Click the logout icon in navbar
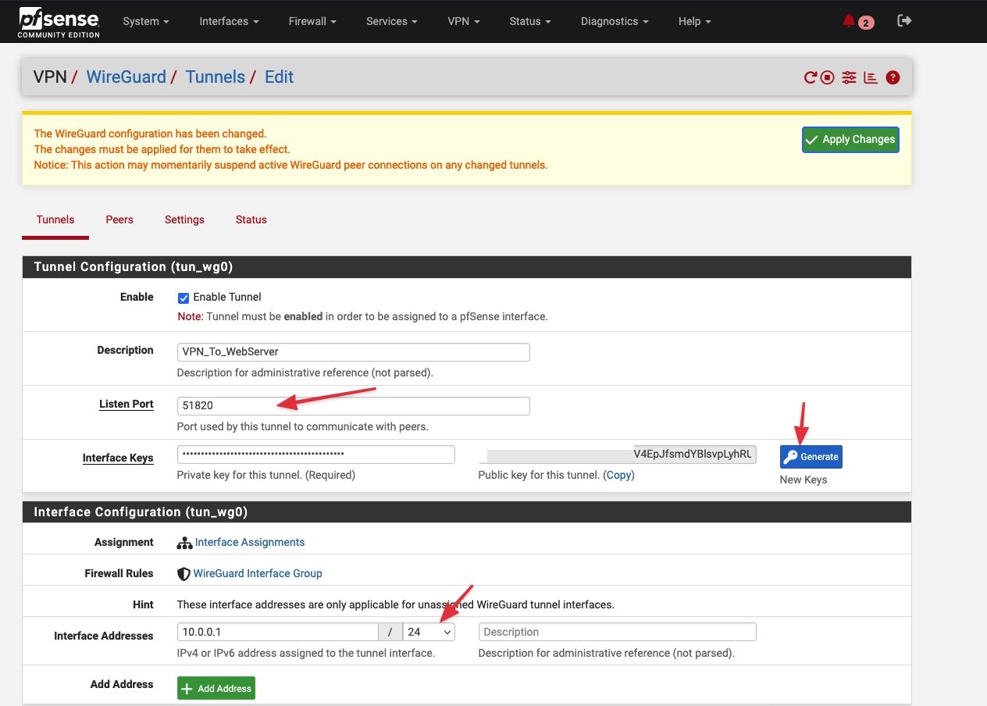 pyautogui.click(x=904, y=21)
